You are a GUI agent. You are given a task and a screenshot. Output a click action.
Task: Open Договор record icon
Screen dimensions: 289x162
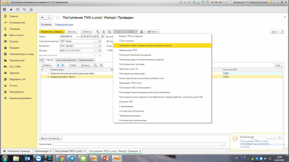[x=100, y=51]
